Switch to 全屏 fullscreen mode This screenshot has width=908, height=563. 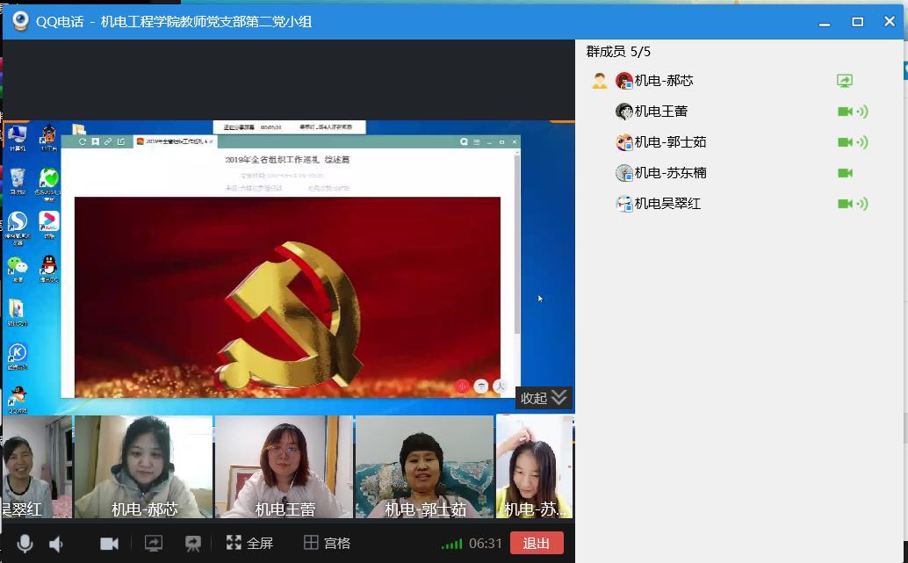(249, 544)
